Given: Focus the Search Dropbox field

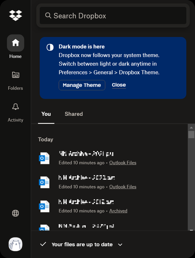Looking at the screenshot, I should 113,15.
